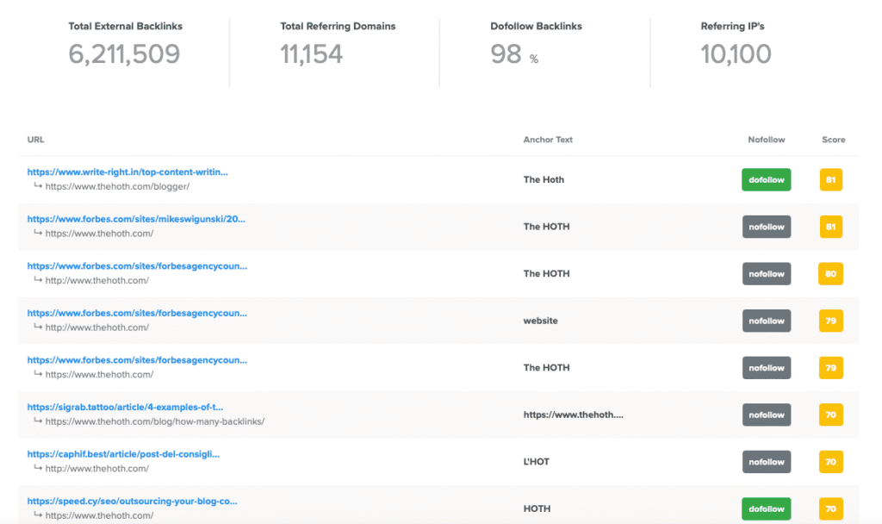Click the Total Referring Domains value 11,154
This screenshot has height=524, width=882.
(311, 54)
